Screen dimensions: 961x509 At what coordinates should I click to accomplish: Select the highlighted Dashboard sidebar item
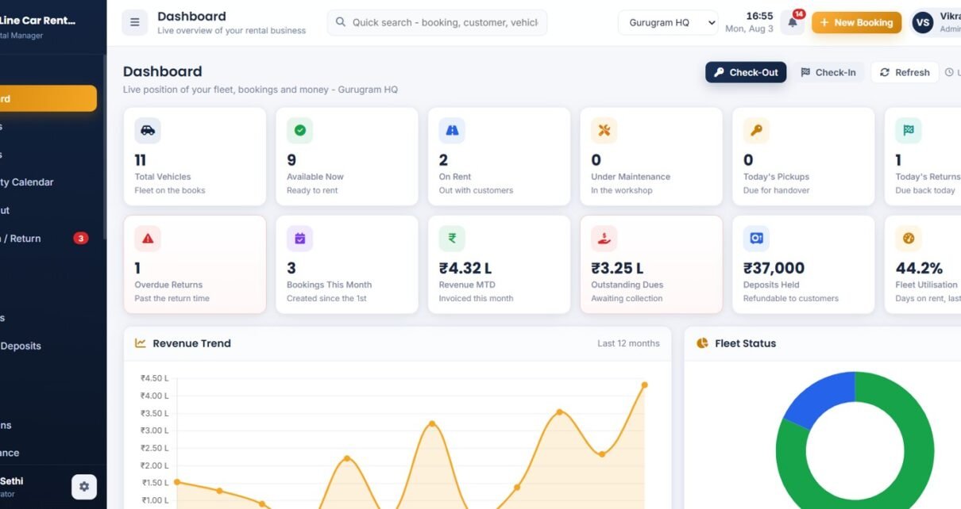pos(48,99)
